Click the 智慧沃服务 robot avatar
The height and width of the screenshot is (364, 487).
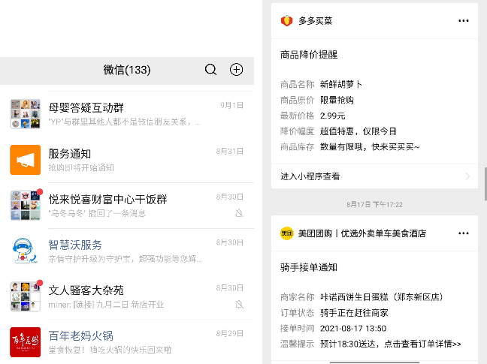click(x=25, y=251)
